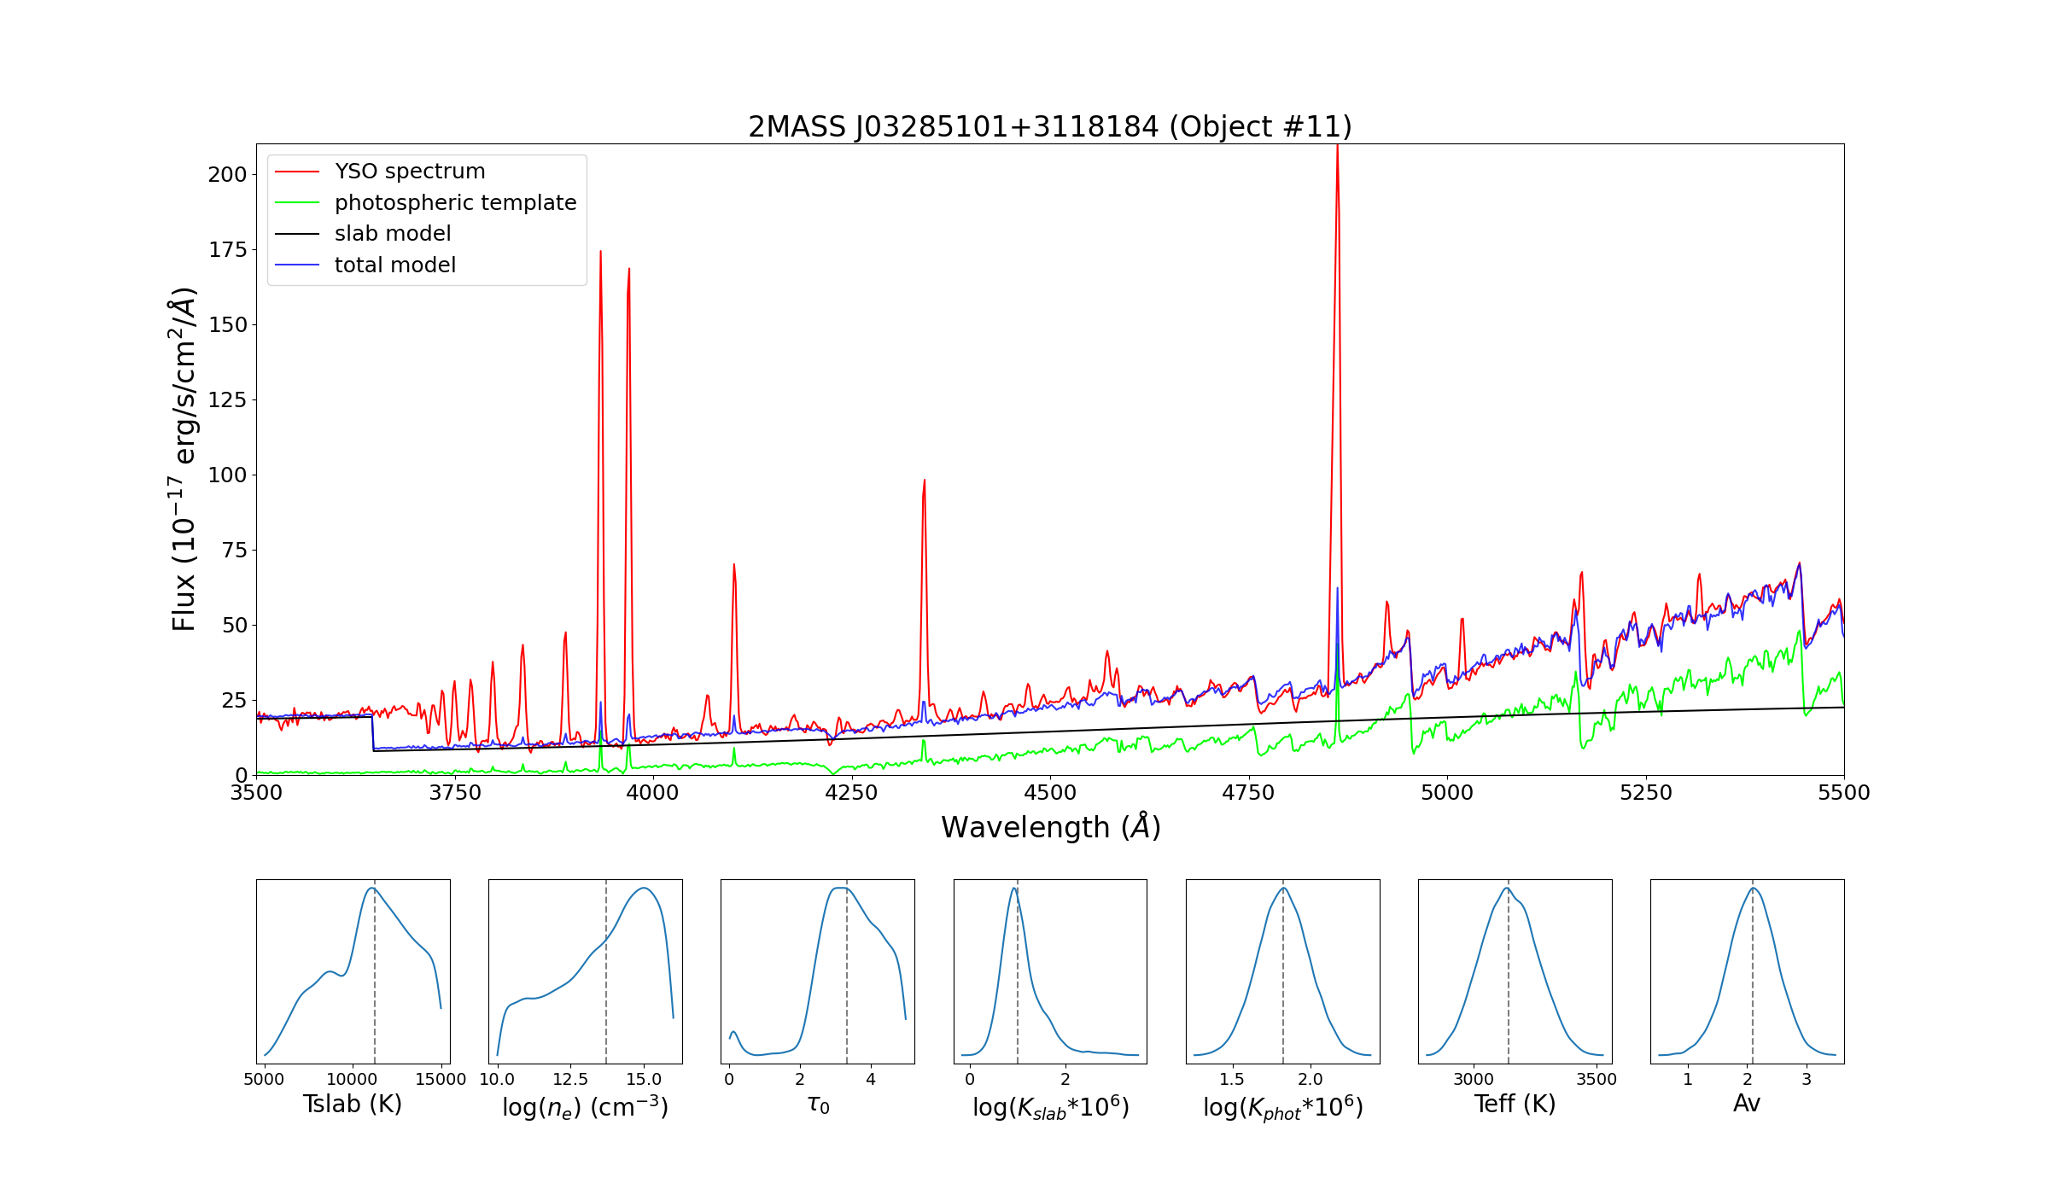Click the 'total model' legend text

click(x=394, y=265)
